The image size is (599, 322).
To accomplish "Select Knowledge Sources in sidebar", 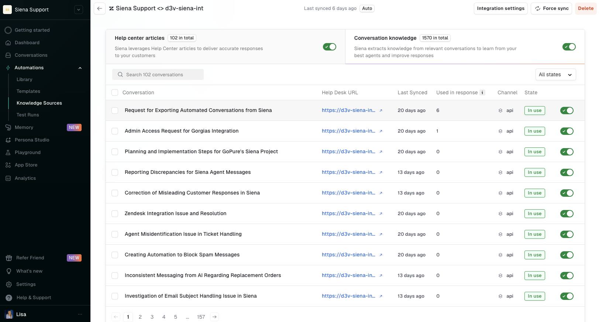I will (39, 103).
